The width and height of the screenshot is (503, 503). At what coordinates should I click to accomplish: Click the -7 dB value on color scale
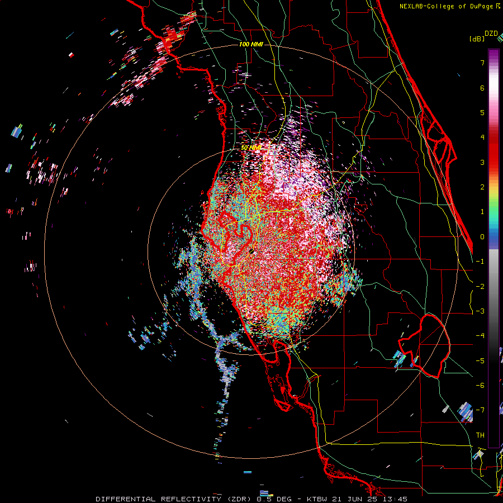480,410
